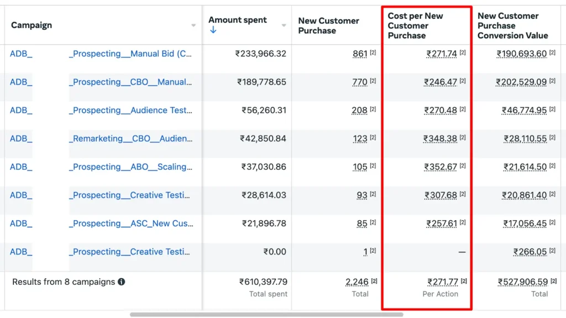
Task: Click the blue sort arrow under Amount spent
Action: [213, 30]
